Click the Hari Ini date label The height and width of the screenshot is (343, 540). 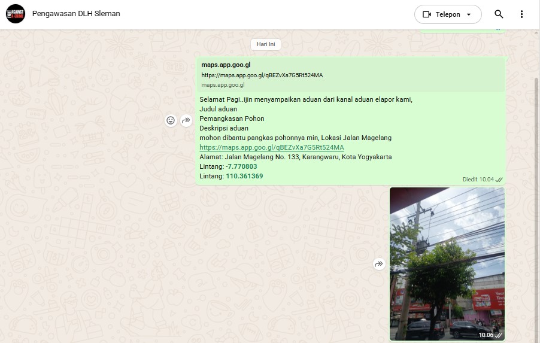pyautogui.click(x=265, y=44)
